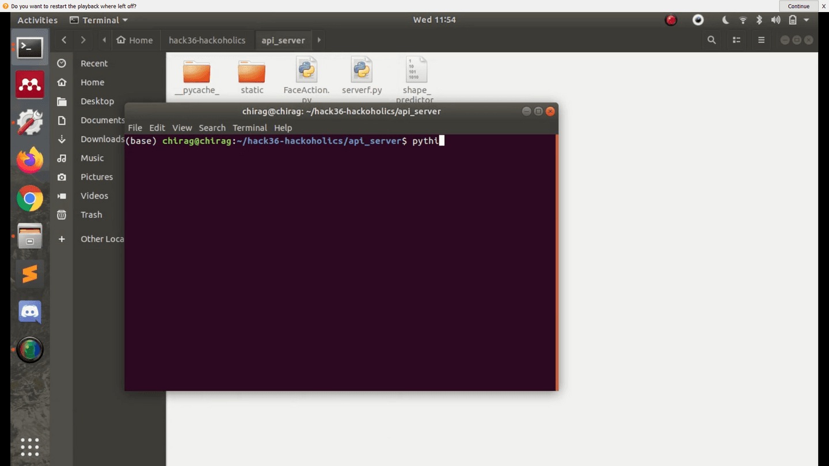Dismiss the playback restart notice bar
This screenshot has height=466, width=829.
click(824, 6)
